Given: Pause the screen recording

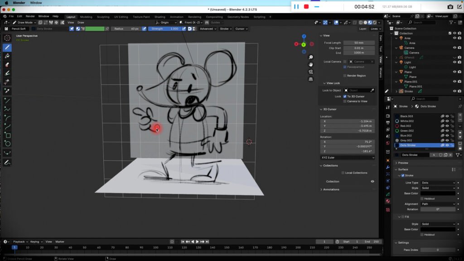Looking at the screenshot, I should (296, 6).
